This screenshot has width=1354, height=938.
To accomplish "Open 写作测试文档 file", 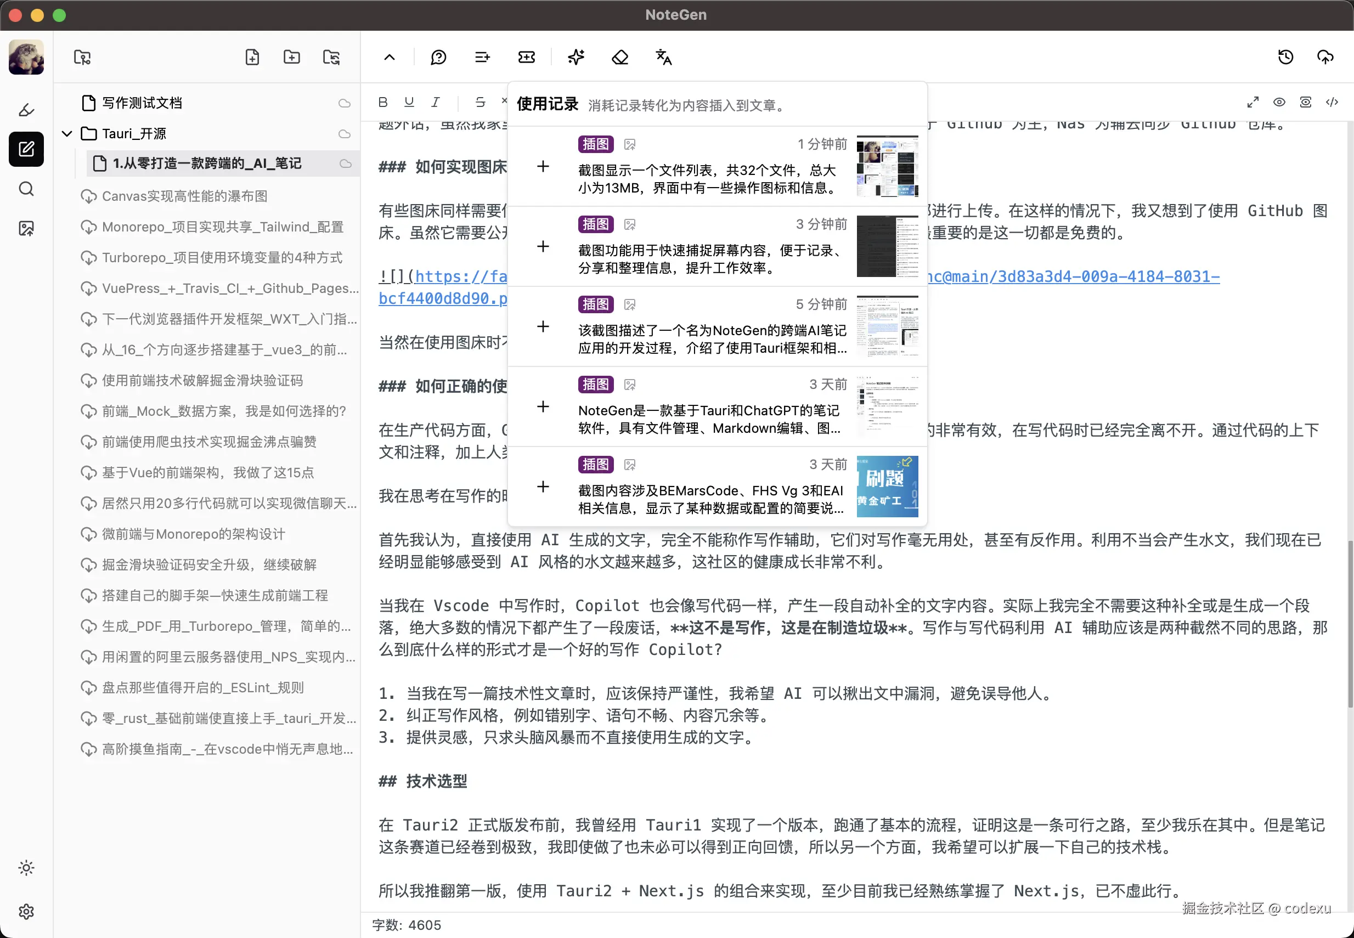I will [x=142, y=103].
